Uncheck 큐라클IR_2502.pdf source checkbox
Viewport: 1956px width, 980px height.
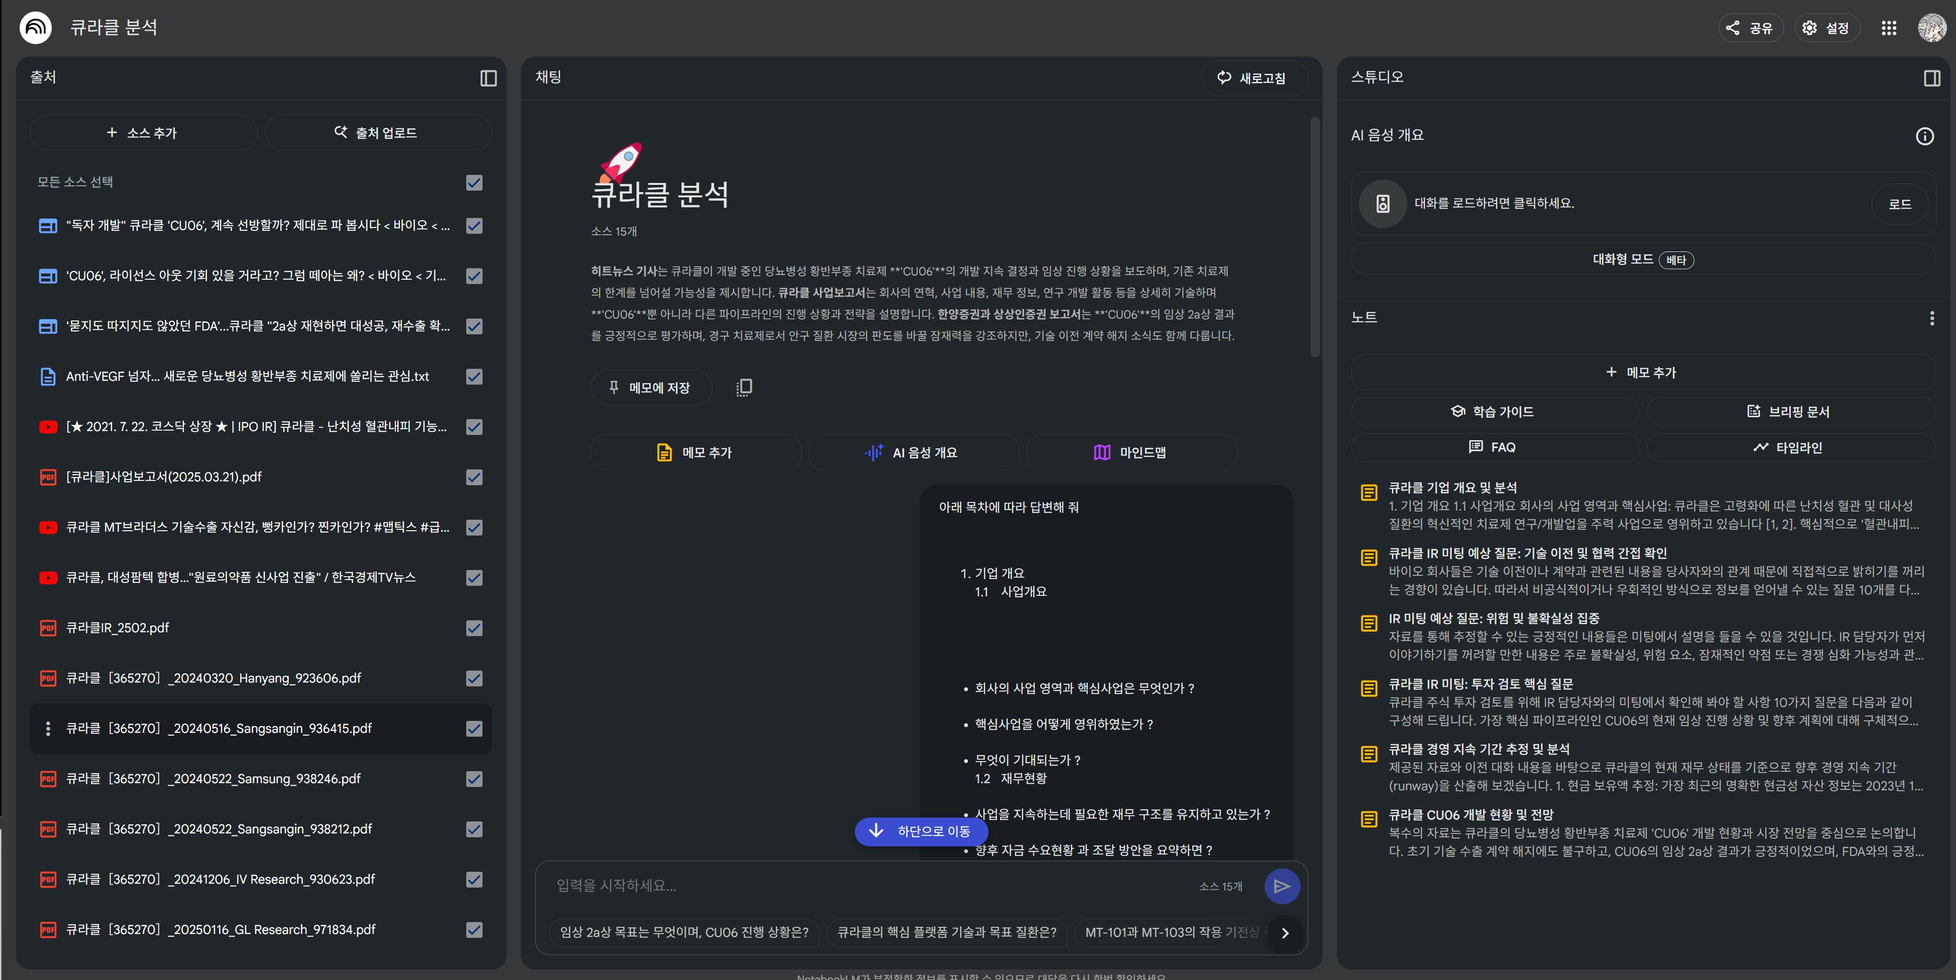pos(474,628)
